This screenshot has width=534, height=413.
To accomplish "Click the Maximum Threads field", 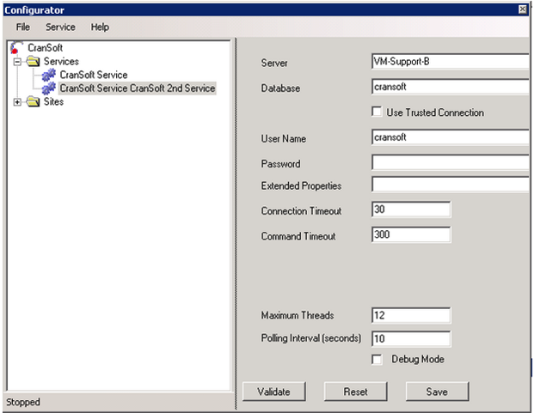I will [411, 315].
